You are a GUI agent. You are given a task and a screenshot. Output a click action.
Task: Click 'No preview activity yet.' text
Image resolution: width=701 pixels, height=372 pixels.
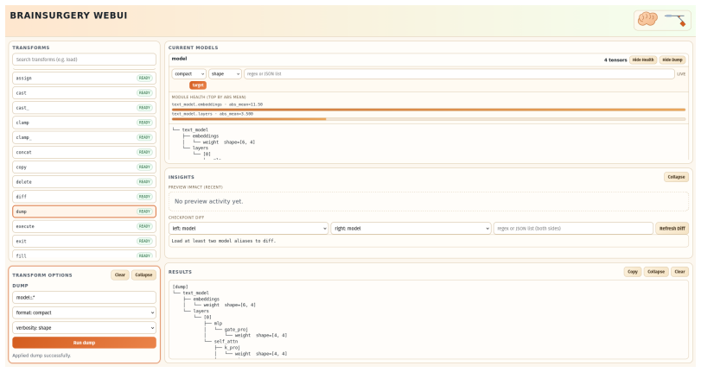pyautogui.click(x=209, y=201)
